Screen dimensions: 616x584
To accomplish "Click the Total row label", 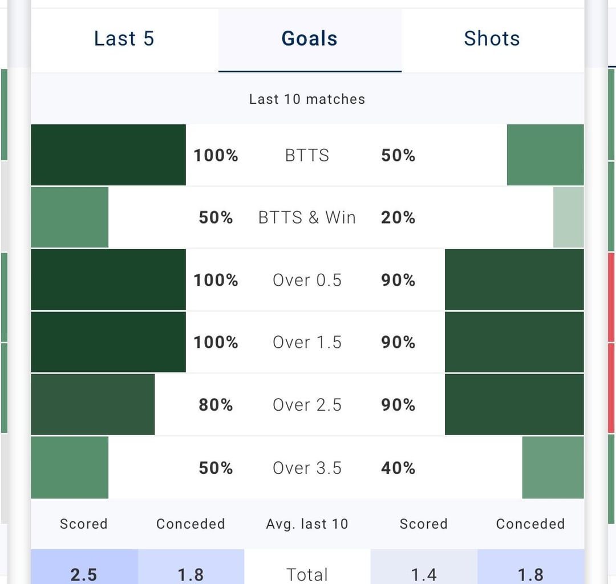I will [307, 574].
